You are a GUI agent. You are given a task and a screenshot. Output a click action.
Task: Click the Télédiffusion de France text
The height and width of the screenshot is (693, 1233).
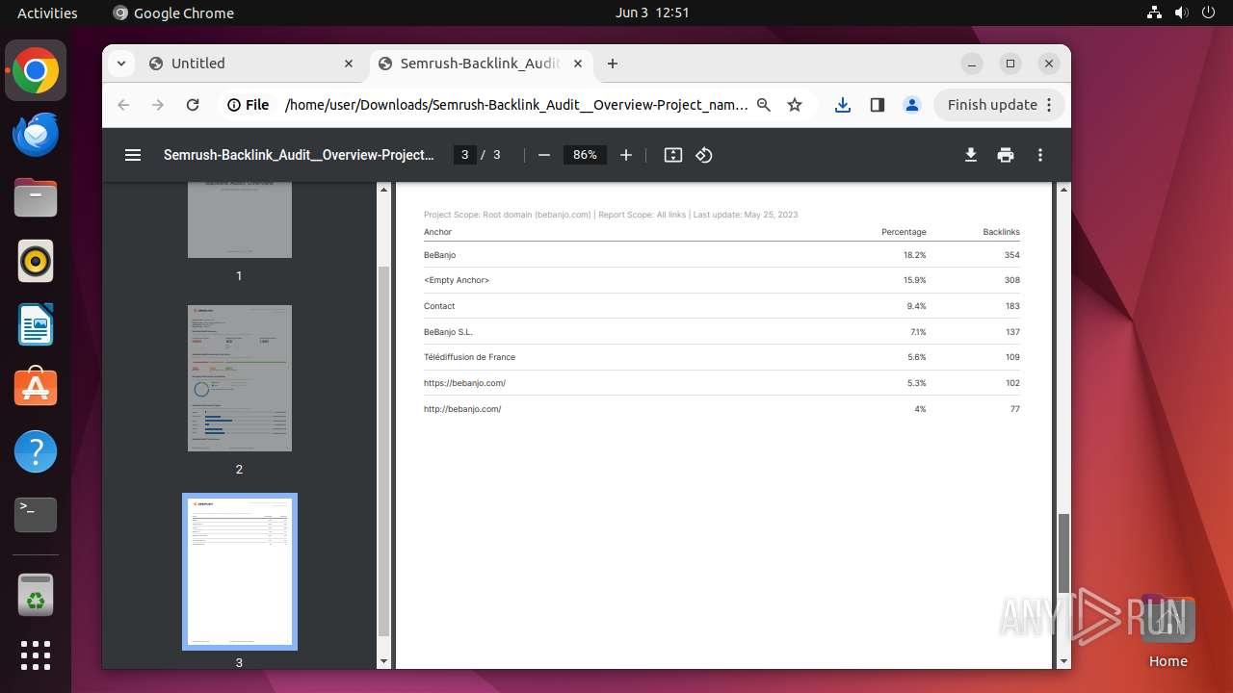pyautogui.click(x=469, y=357)
